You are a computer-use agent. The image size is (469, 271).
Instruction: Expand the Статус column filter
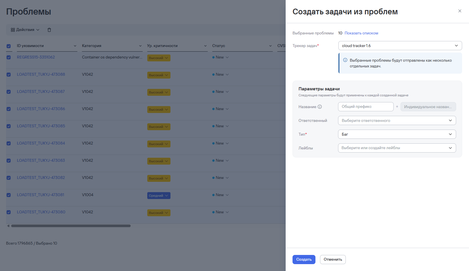pos(270,46)
